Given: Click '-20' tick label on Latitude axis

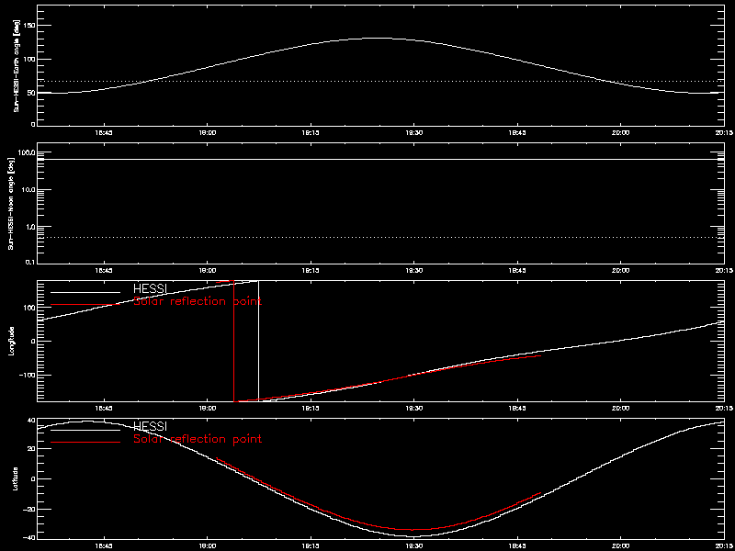Looking at the screenshot, I should pos(28,508).
